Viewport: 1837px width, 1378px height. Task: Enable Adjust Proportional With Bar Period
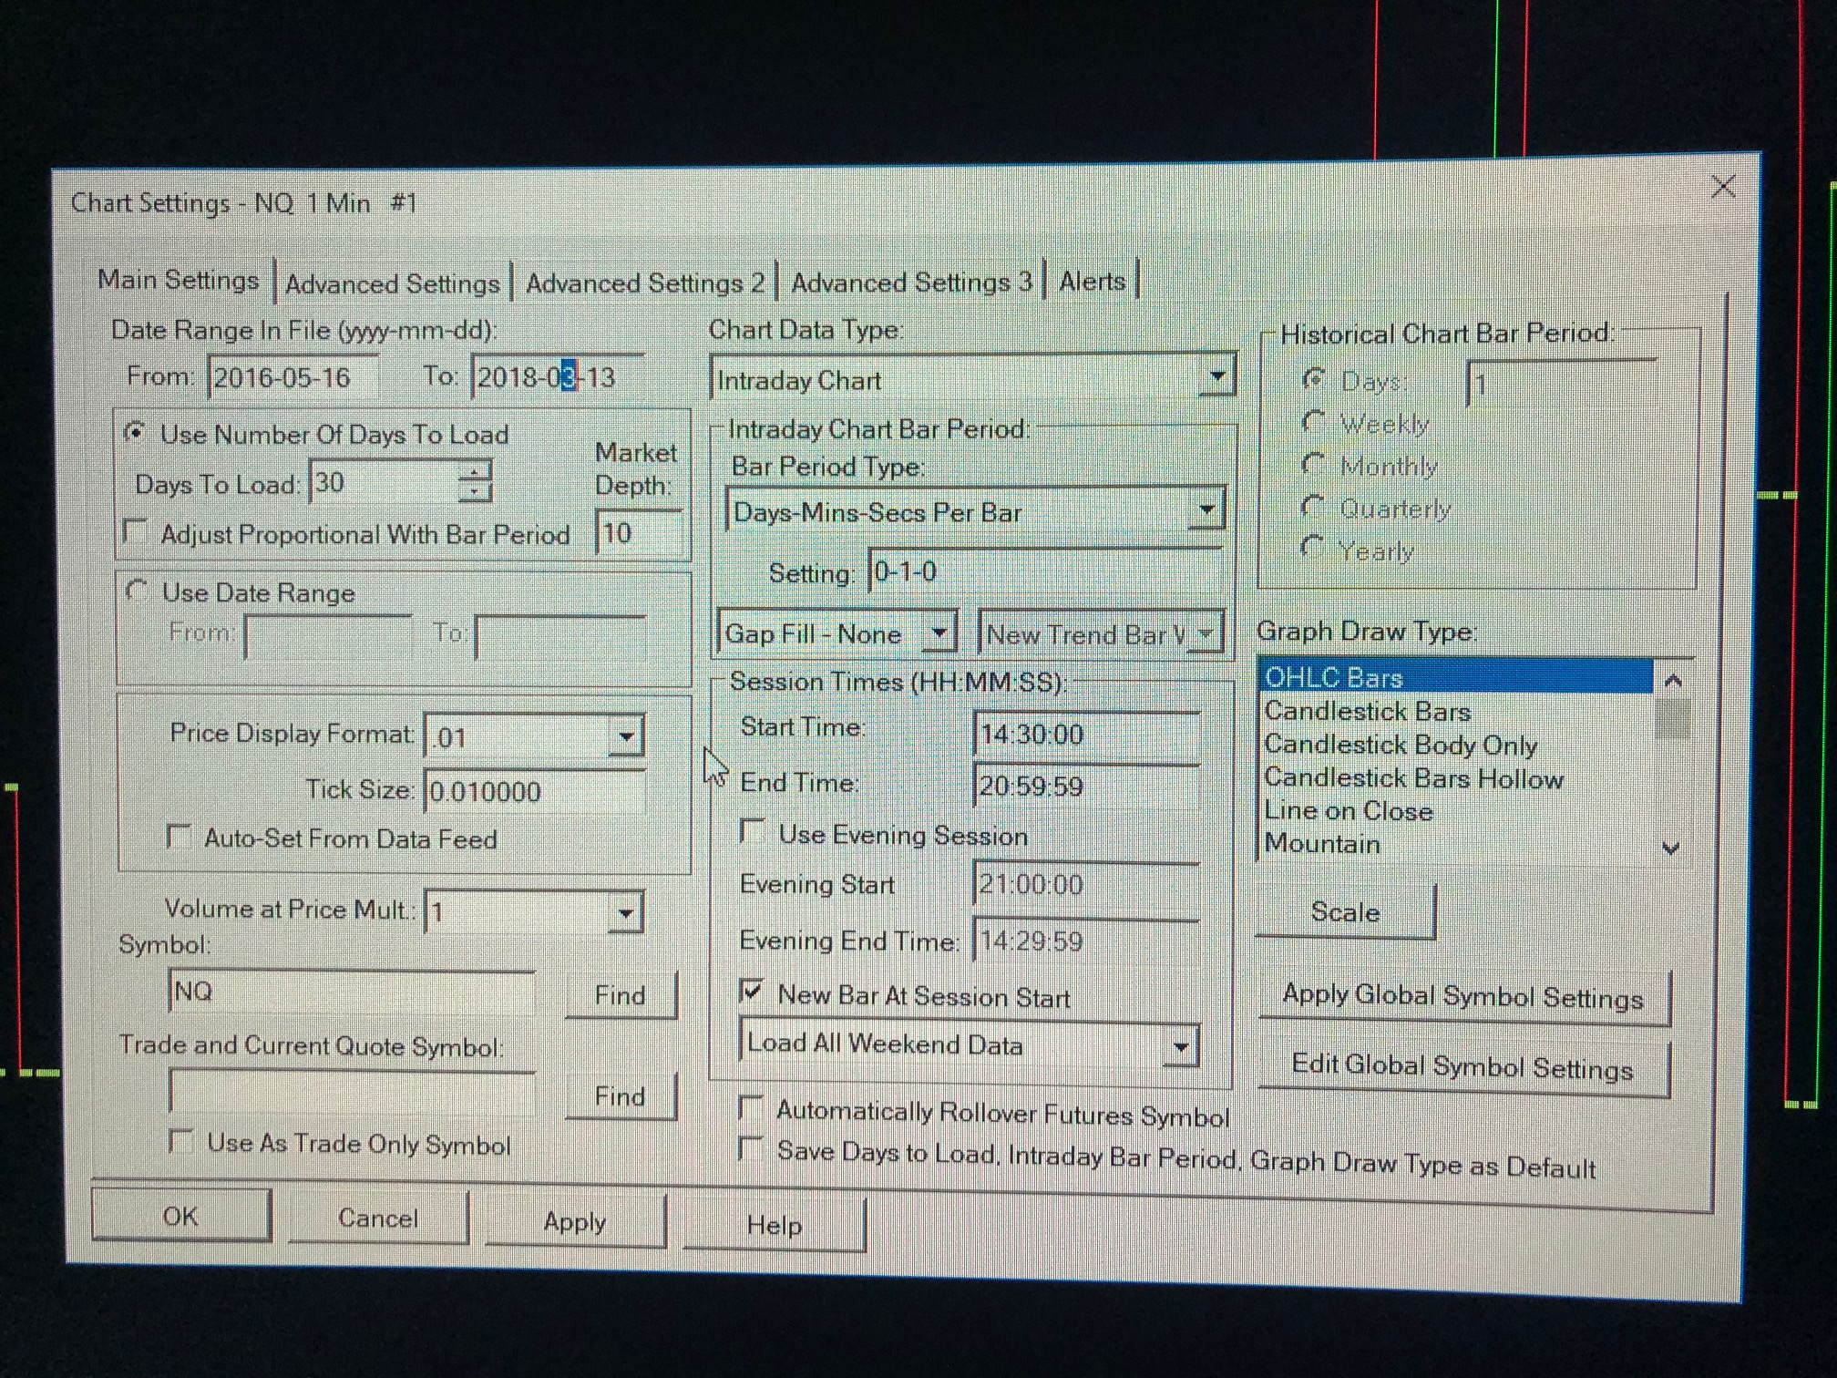[x=136, y=531]
